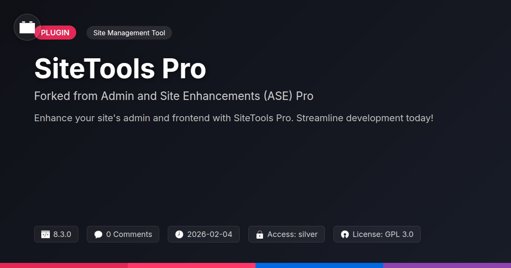Open the 0 Comments label
This screenshot has height=268, width=511.
pyautogui.click(x=129, y=234)
